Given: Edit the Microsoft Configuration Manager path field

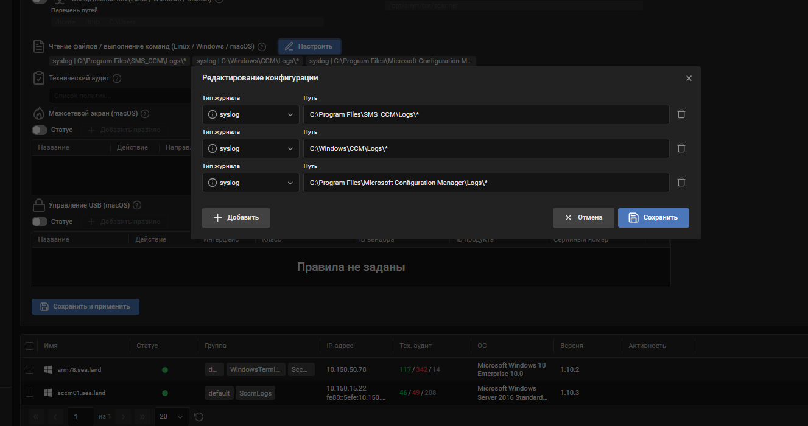Looking at the screenshot, I should pyautogui.click(x=487, y=183).
